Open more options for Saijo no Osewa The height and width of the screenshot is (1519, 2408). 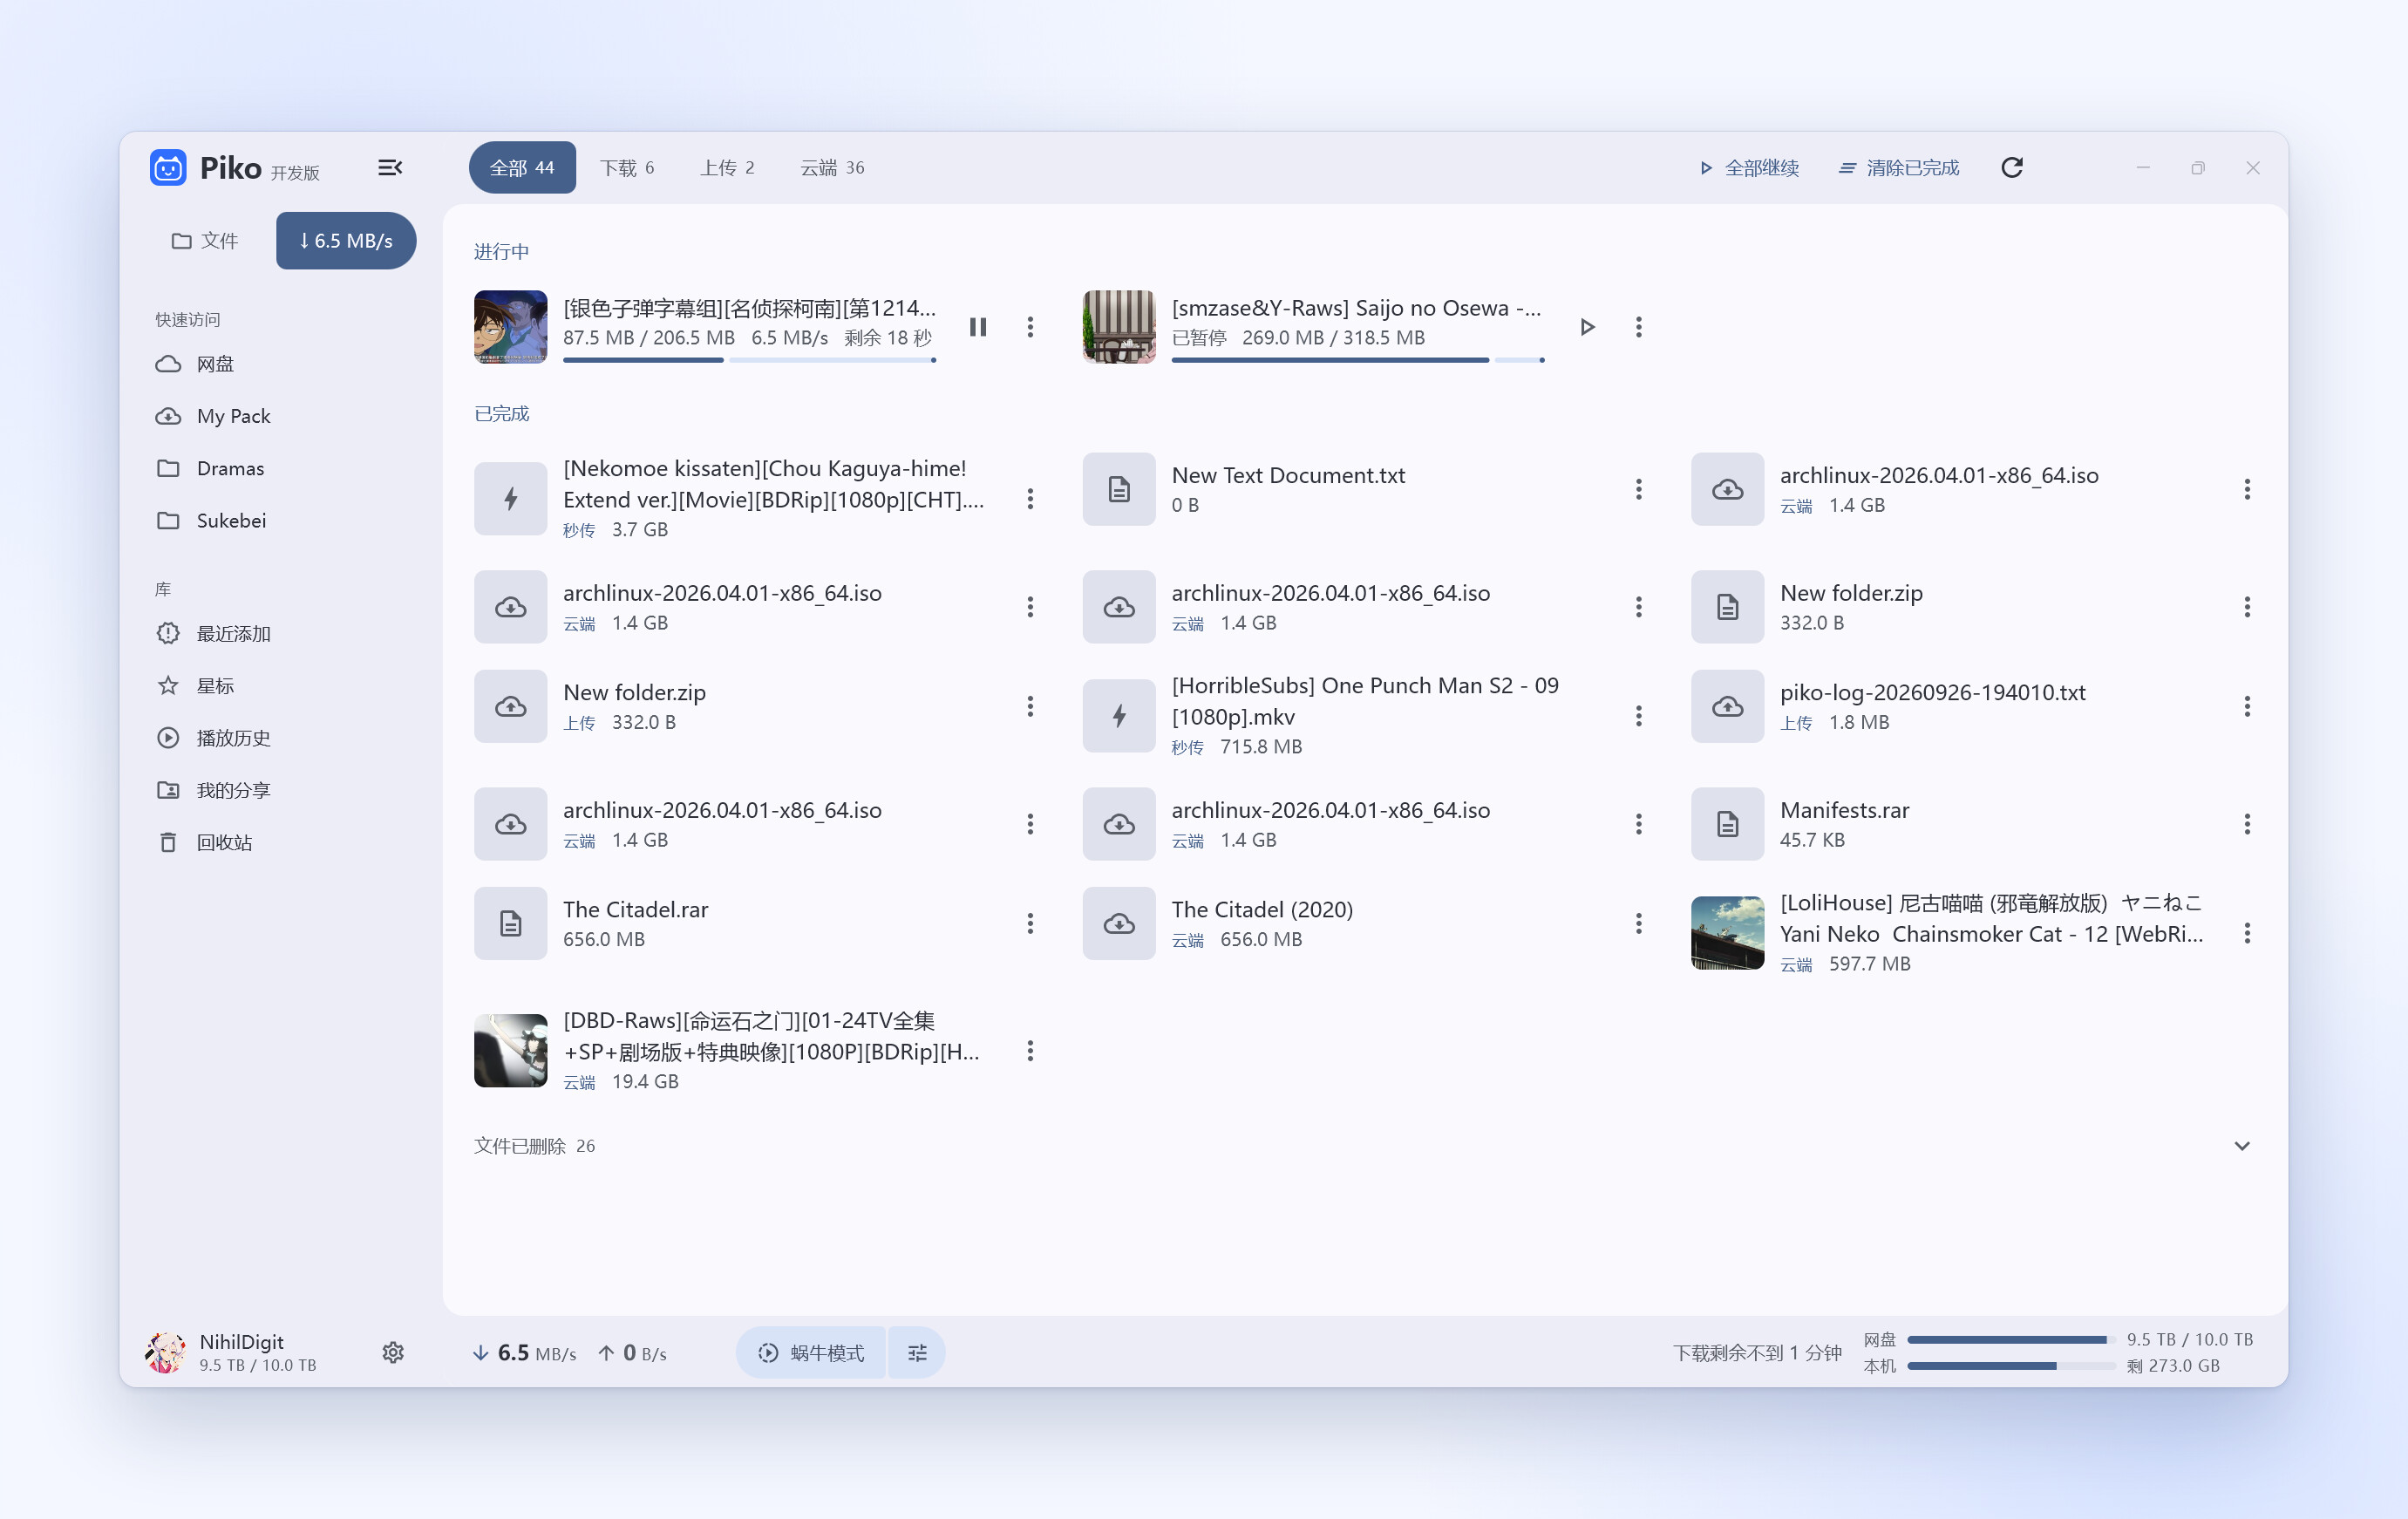[1638, 327]
